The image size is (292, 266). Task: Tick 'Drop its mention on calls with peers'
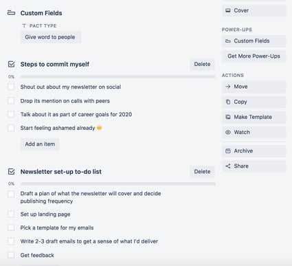point(11,100)
